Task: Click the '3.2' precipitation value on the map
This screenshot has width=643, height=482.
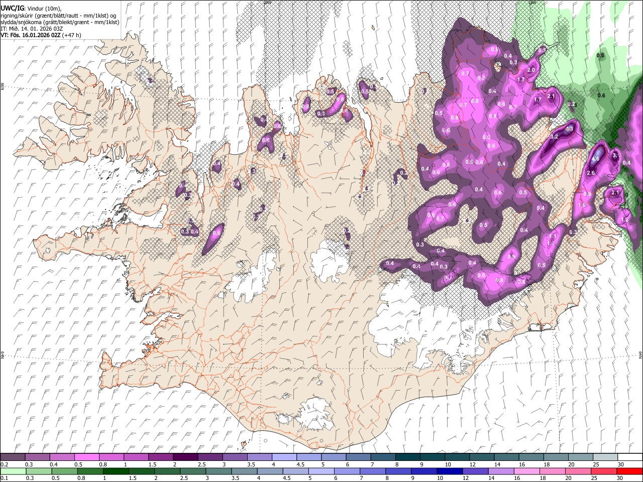Action: tap(555, 137)
